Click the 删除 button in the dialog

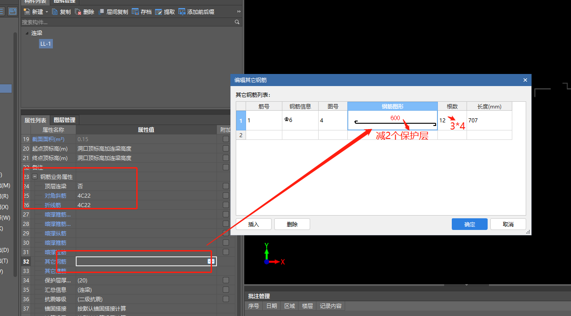(292, 224)
